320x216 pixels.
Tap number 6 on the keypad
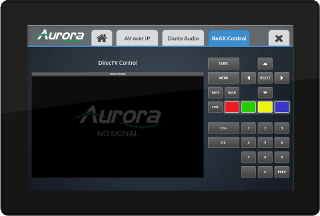[282, 143]
